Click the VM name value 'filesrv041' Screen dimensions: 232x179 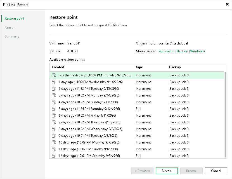pos(74,43)
